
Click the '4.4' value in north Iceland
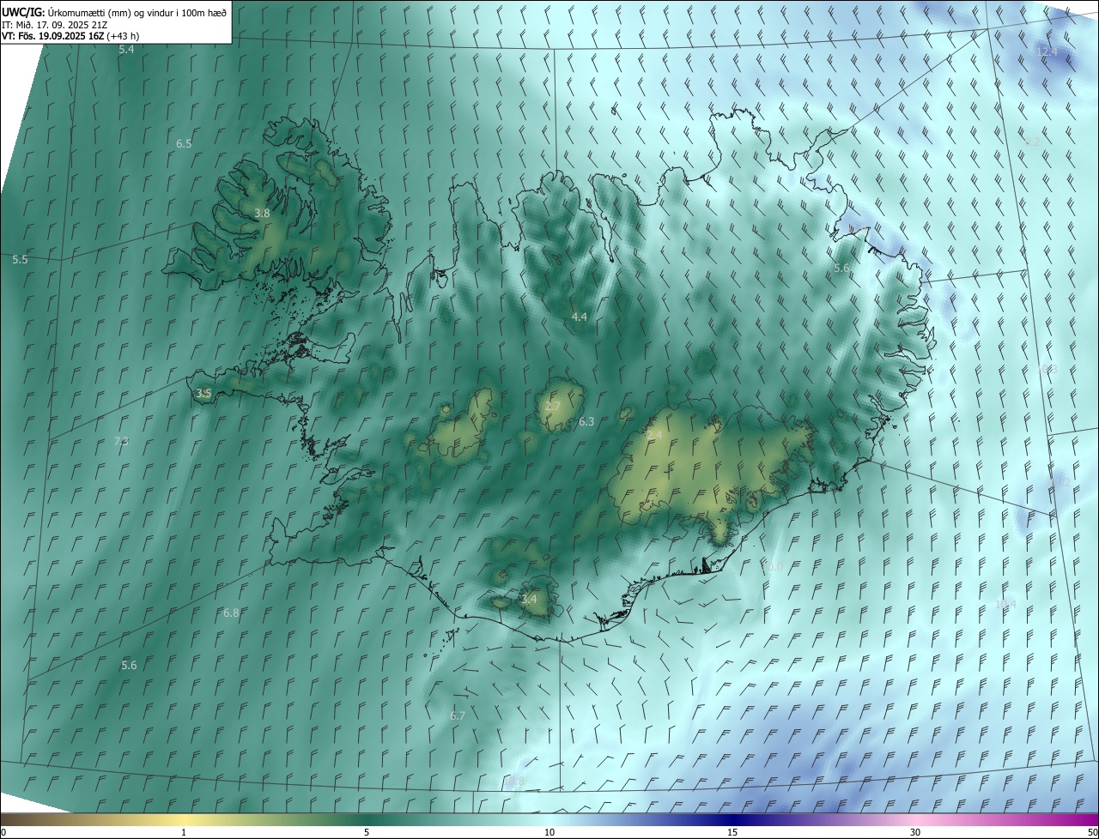point(580,317)
